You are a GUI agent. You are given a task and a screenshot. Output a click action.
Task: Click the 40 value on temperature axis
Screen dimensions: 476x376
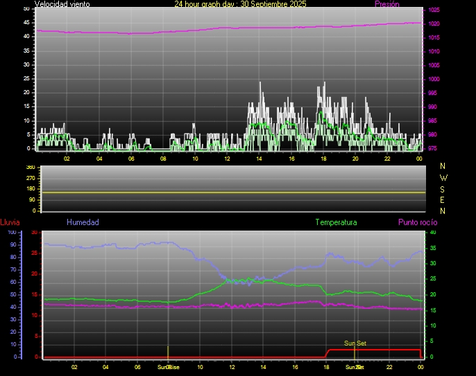coord(434,233)
